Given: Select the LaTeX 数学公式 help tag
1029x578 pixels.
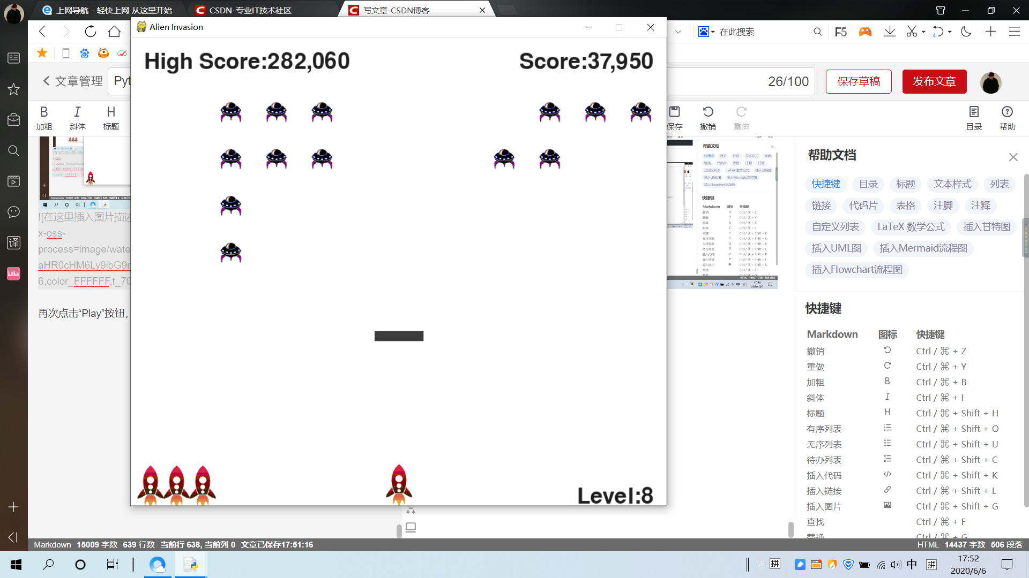Looking at the screenshot, I should tap(911, 227).
